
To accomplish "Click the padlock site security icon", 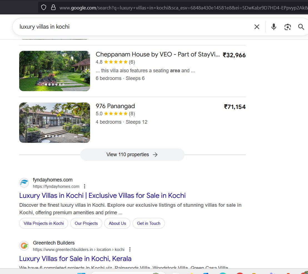I will tap(53, 8).
